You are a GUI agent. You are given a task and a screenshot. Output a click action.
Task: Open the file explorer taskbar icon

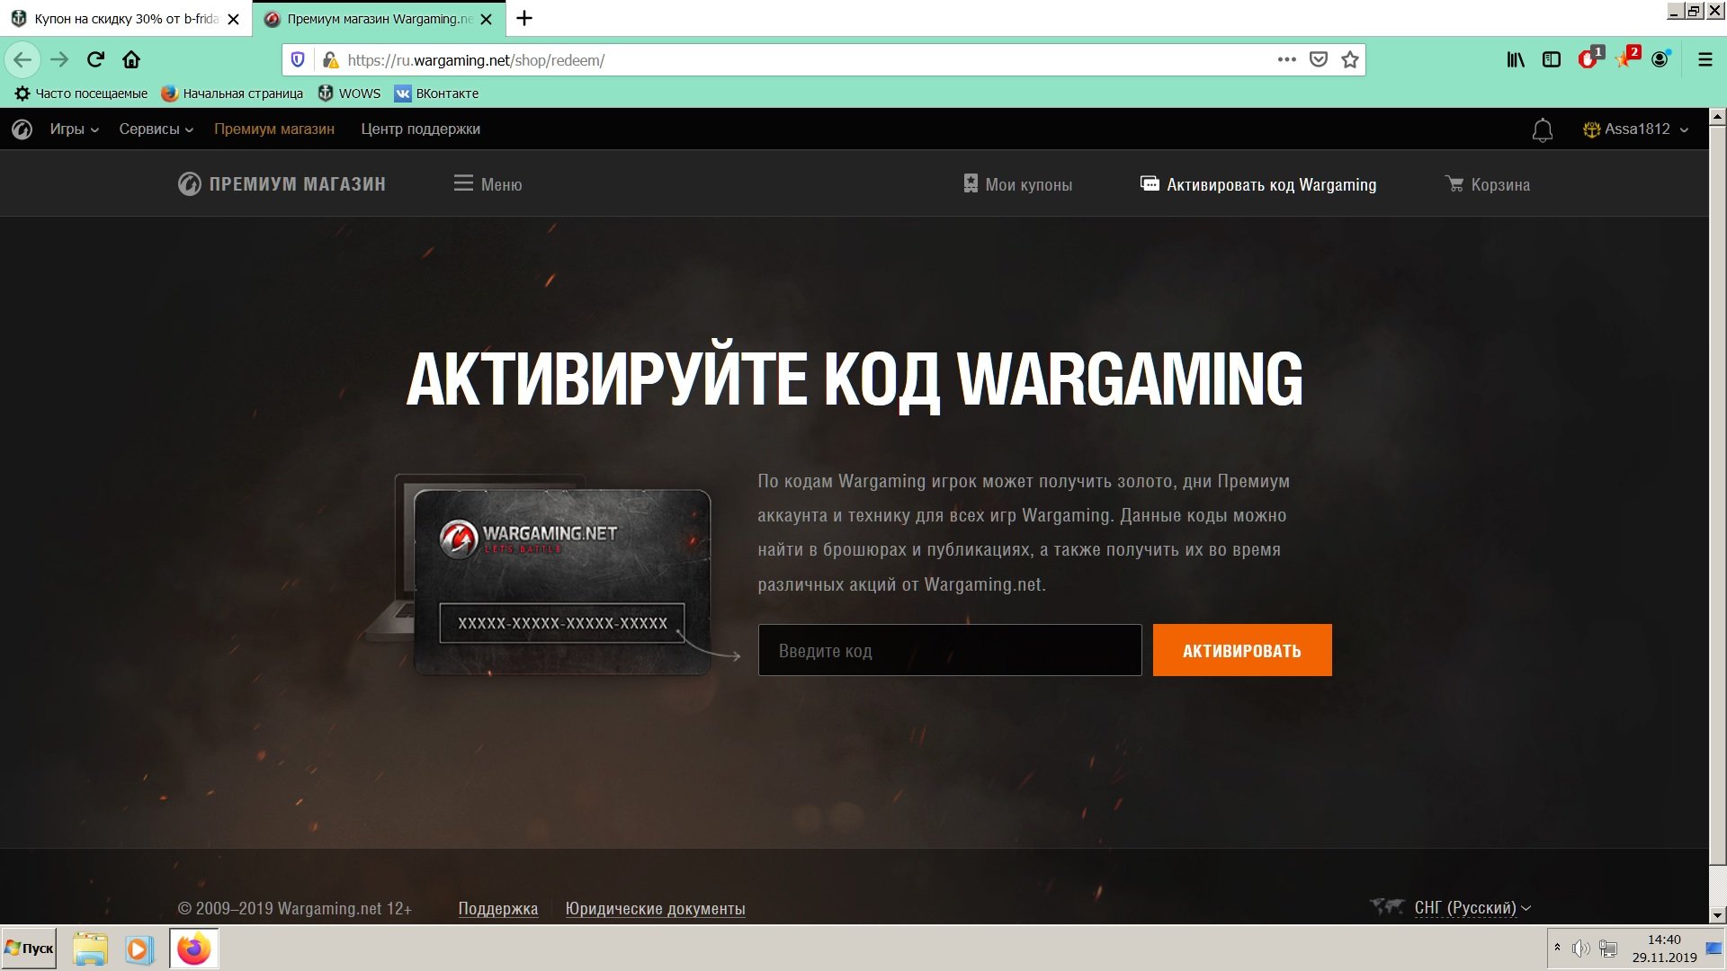[x=90, y=949]
